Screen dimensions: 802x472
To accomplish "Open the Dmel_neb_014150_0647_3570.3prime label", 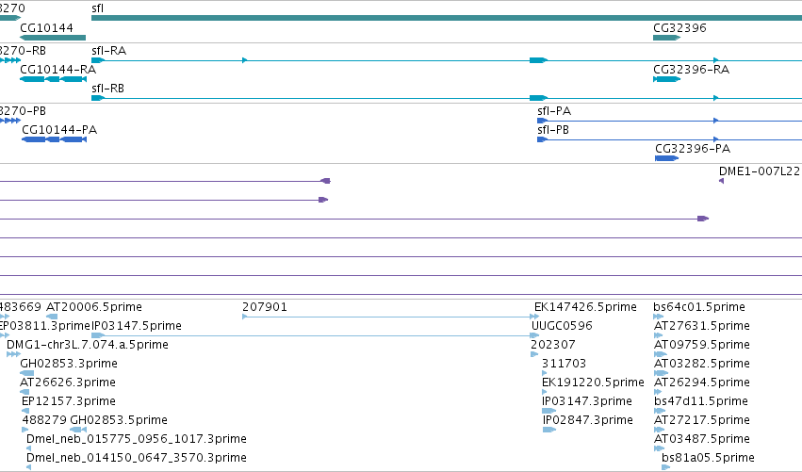I will coord(136,458).
